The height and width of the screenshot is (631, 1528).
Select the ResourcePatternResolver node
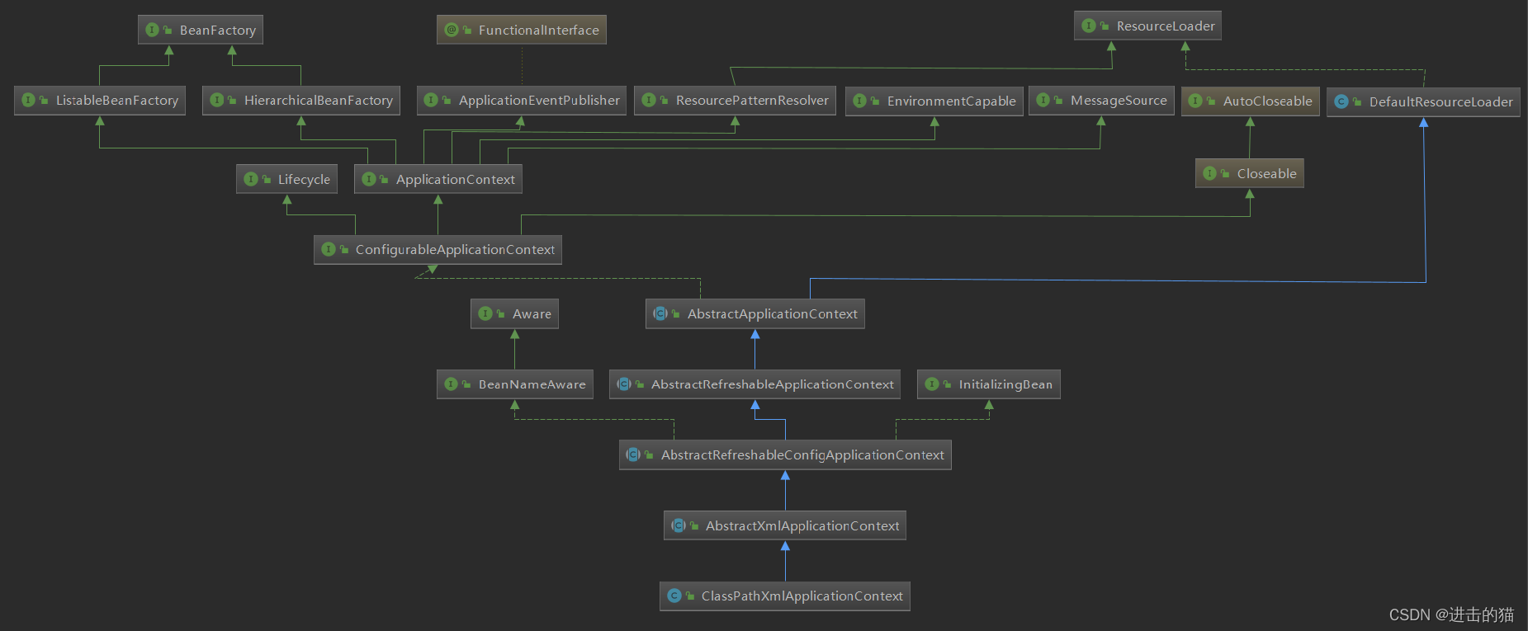[735, 100]
